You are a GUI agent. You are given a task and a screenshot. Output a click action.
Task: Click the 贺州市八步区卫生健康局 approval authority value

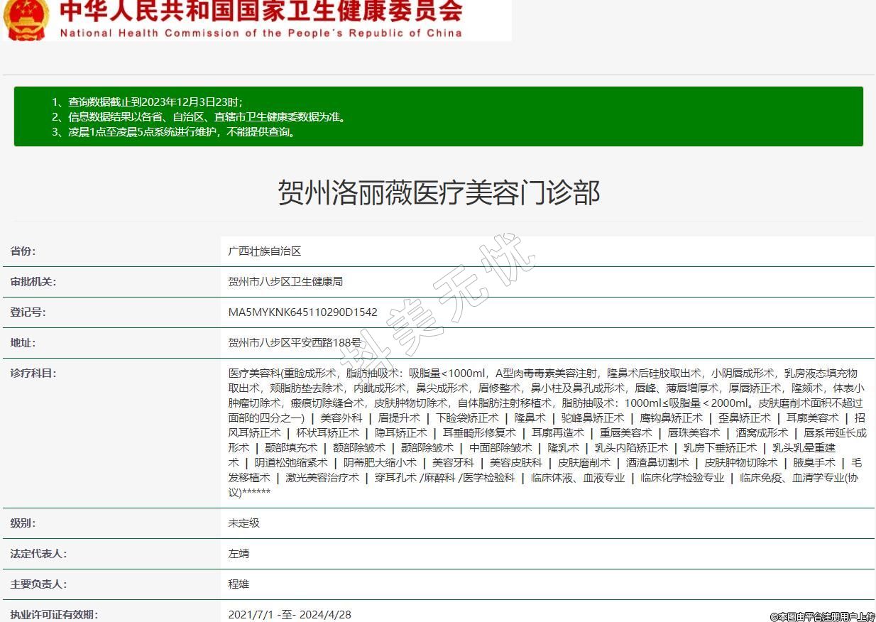click(x=285, y=282)
